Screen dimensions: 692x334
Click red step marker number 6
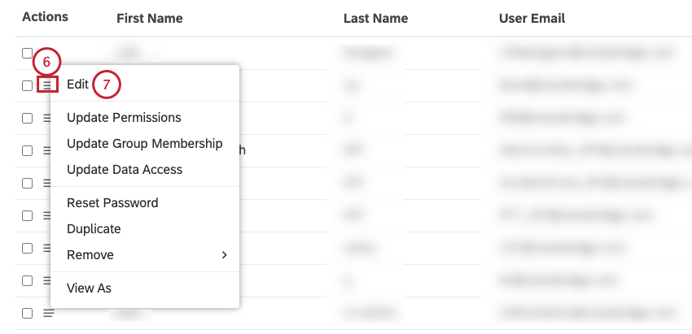[x=46, y=62]
